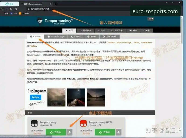
Task: Click the browser forward arrow
Action: 7,9
